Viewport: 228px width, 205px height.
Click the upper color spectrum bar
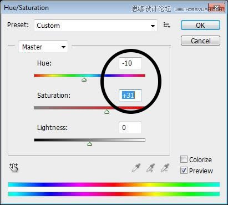coord(114,184)
